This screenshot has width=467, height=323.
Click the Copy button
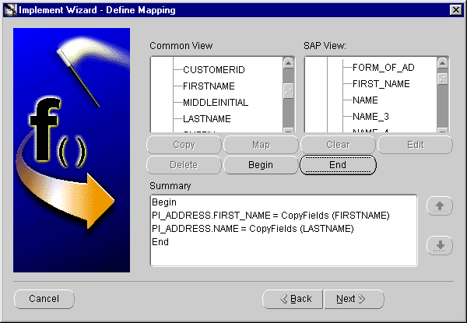tap(184, 145)
